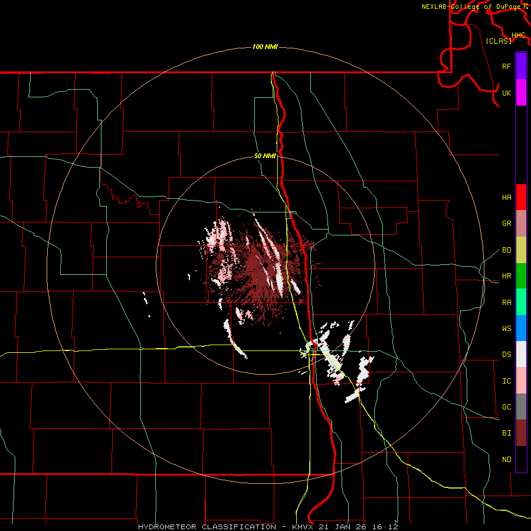Click the NEXLAB-College of DuPage credit text

coord(473,6)
